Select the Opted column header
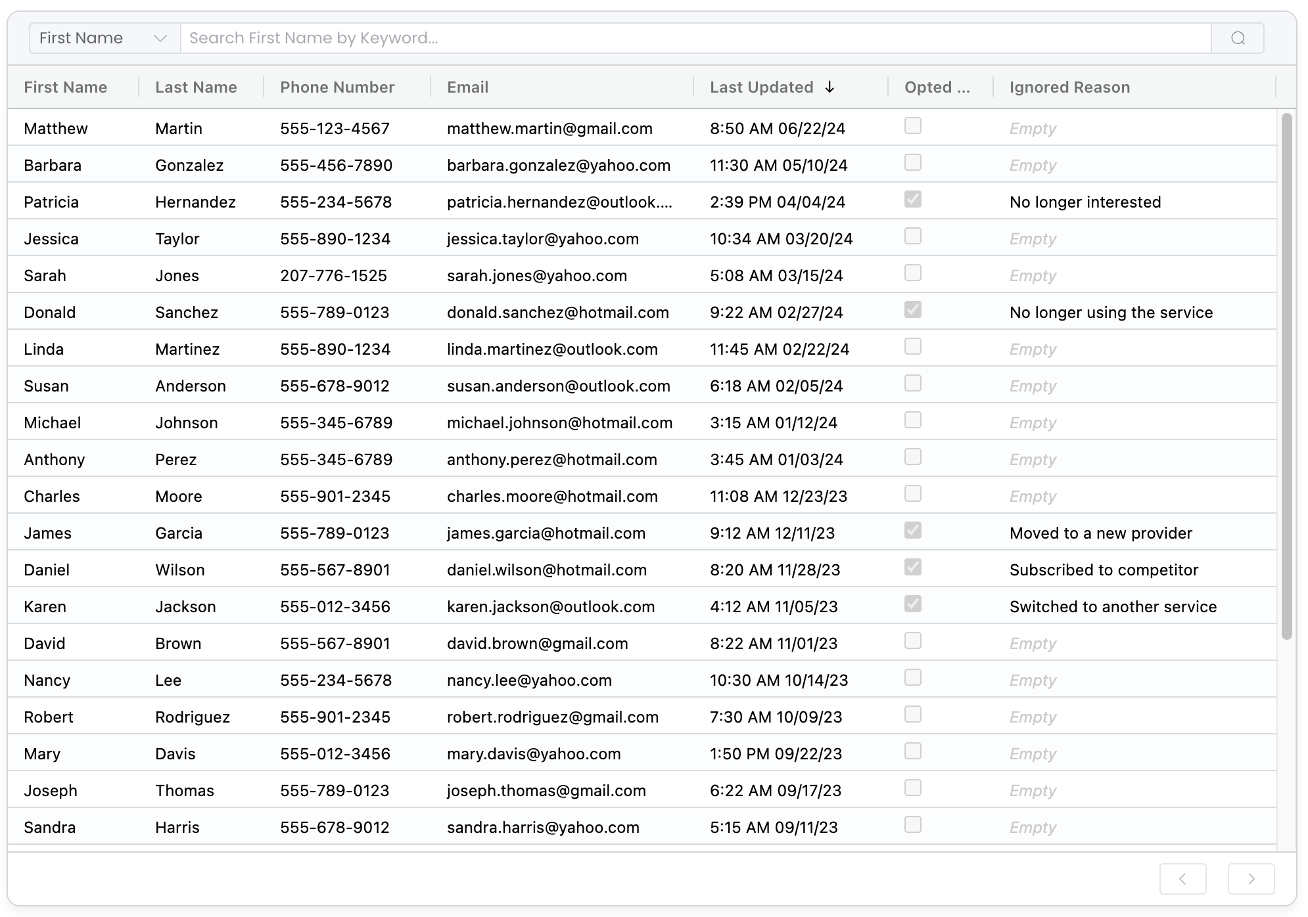The width and height of the screenshot is (1308, 917). click(937, 87)
